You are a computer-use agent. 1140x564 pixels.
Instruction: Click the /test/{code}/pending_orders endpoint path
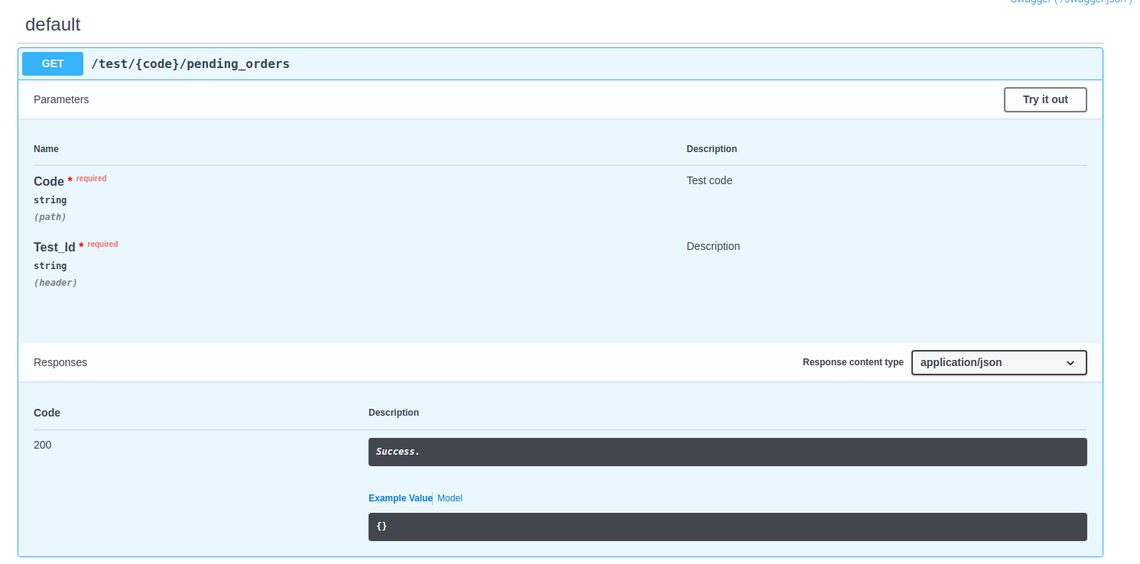(190, 63)
